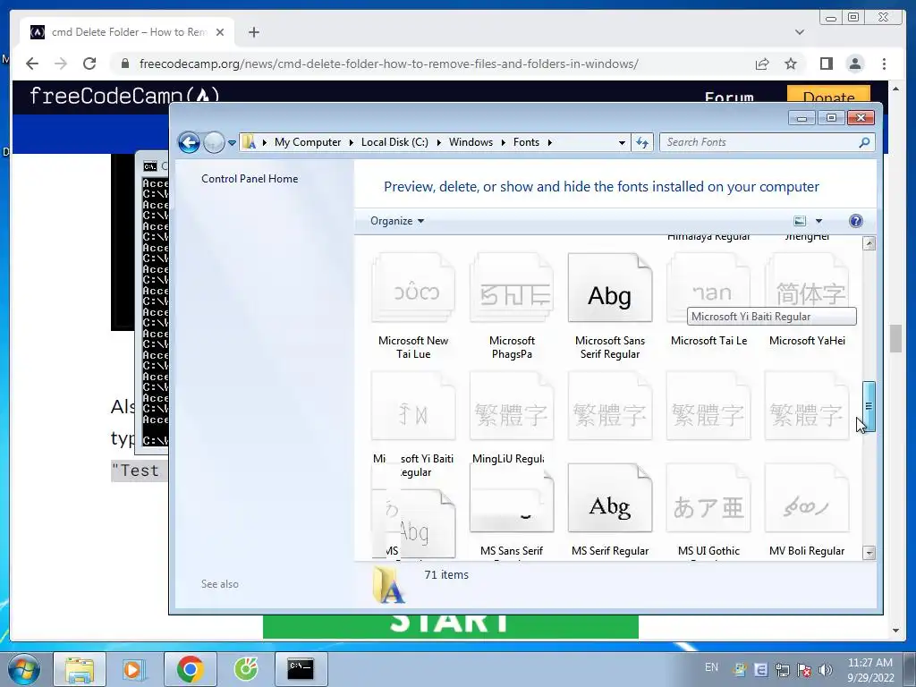This screenshot has height=687, width=916.
Task: Select Microsoft YaHei font icon
Action: click(807, 288)
